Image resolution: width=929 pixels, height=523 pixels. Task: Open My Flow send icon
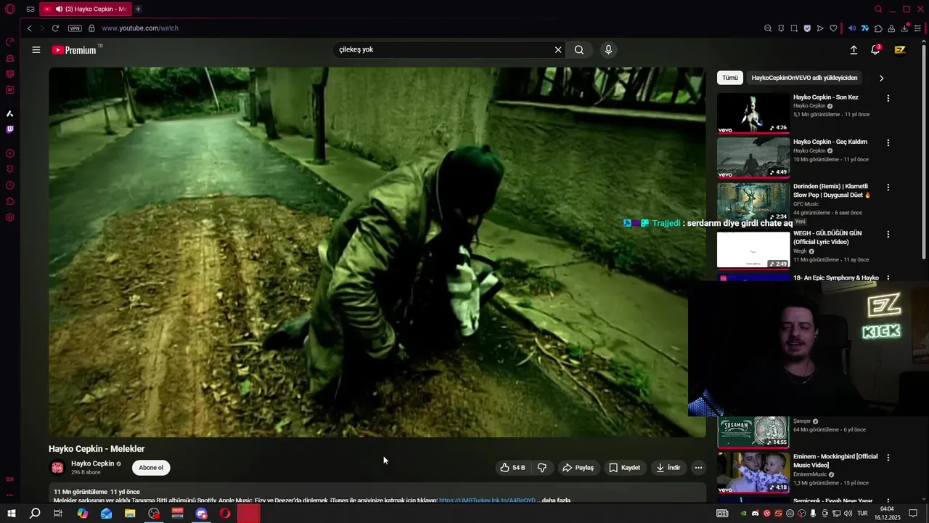[x=820, y=28]
